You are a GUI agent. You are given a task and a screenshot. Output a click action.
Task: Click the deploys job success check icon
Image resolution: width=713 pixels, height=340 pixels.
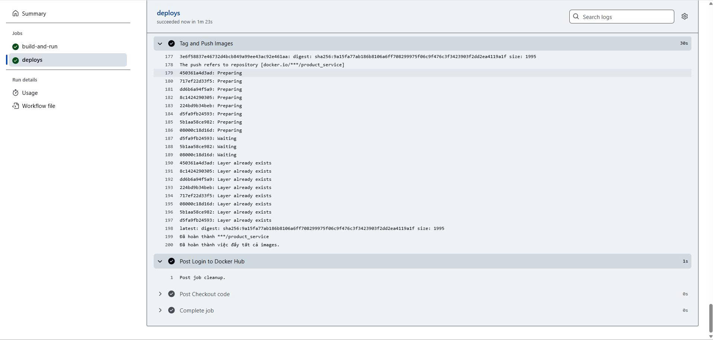pos(15,60)
